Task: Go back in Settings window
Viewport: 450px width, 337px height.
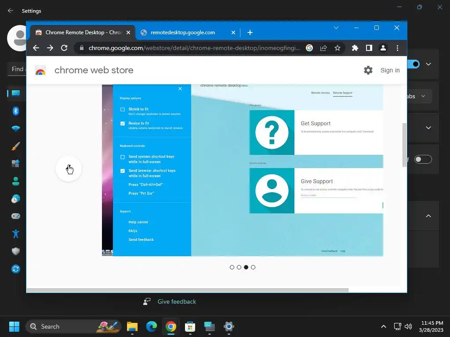Action: 11,11
